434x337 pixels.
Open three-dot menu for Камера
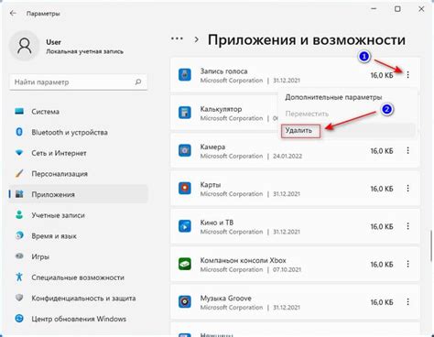407,150
